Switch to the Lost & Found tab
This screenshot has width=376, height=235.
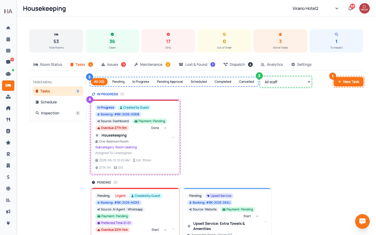[197, 64]
